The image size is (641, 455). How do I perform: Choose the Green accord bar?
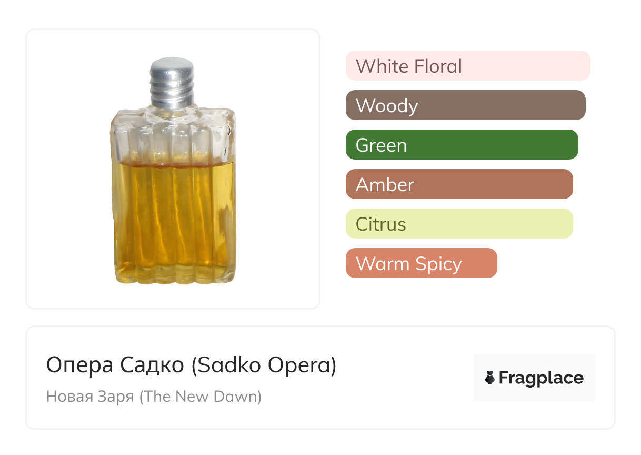coord(462,145)
